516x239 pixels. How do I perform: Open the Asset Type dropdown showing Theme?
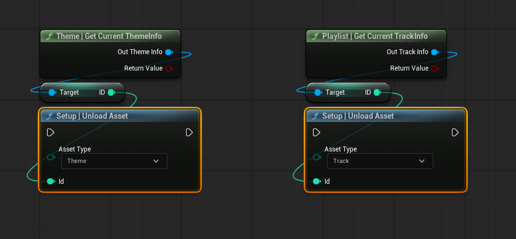pos(114,161)
